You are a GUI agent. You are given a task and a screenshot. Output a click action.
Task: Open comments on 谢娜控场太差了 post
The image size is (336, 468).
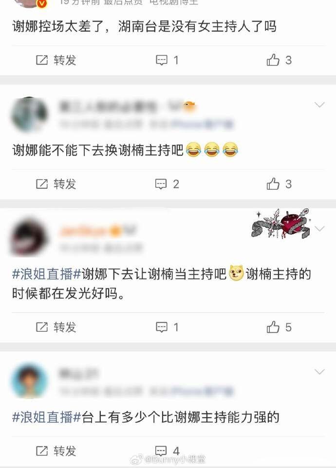[167, 61]
